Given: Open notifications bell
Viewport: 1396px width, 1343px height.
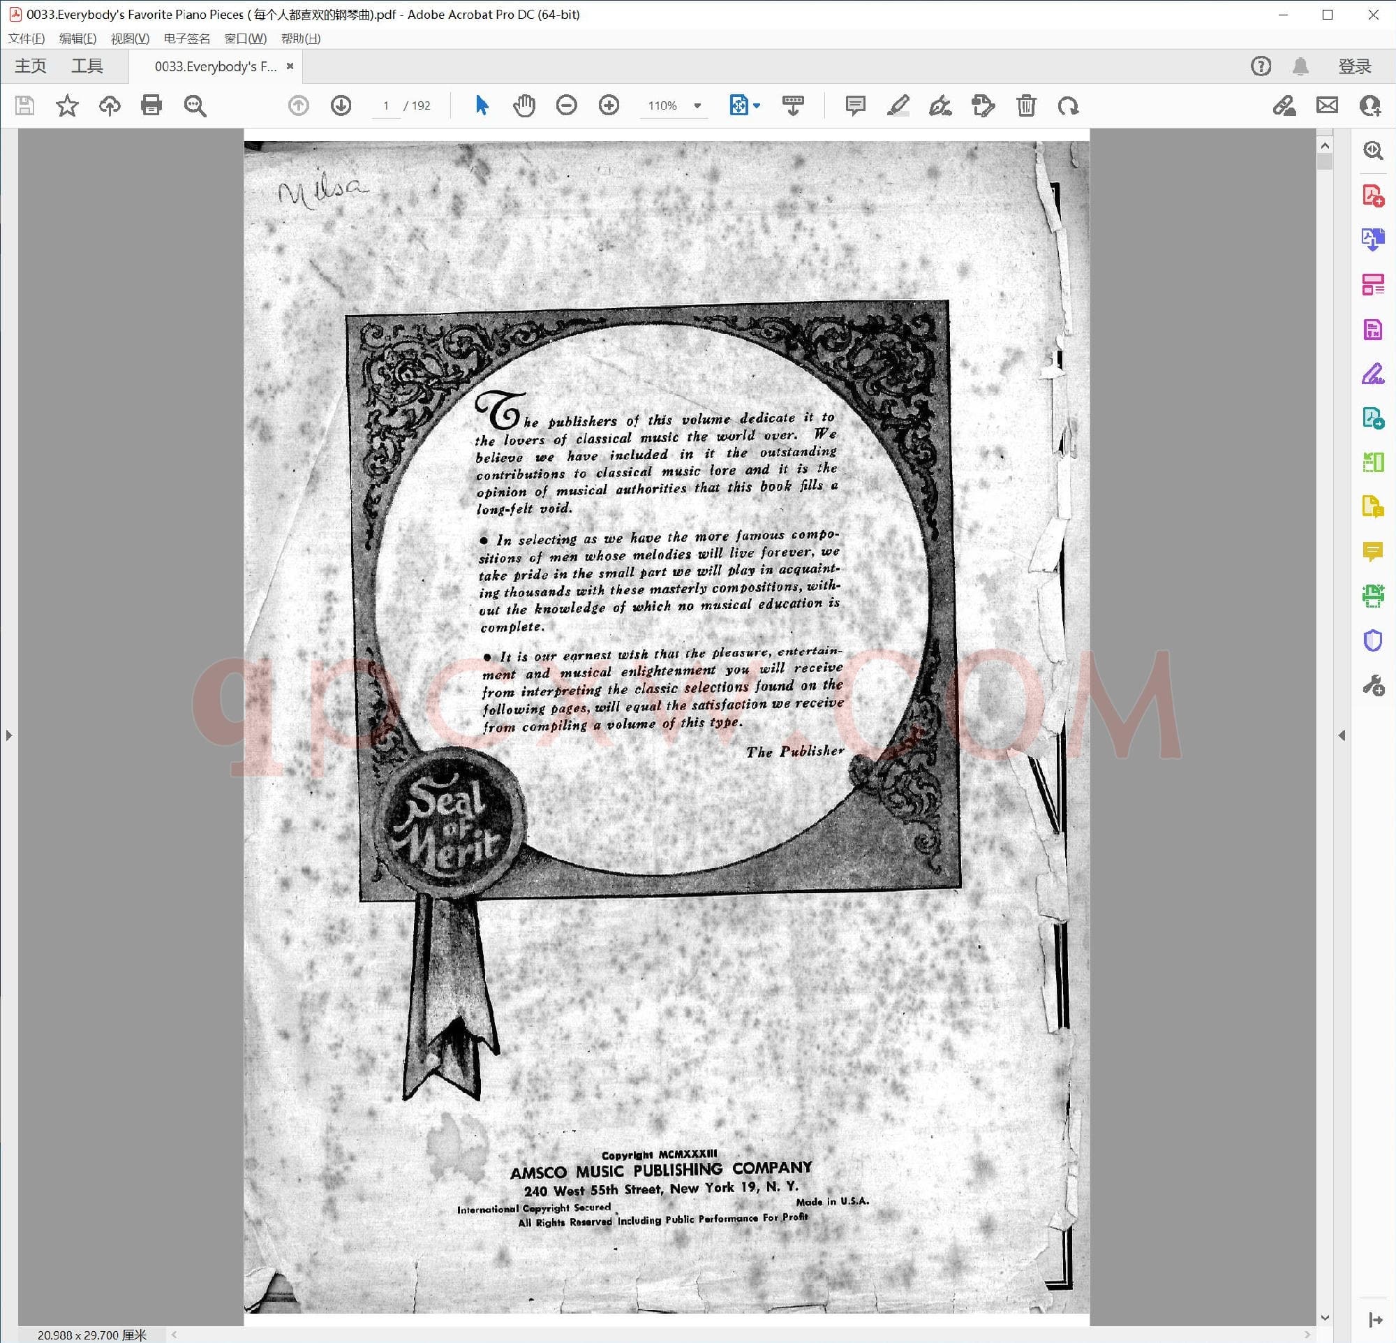Looking at the screenshot, I should [x=1300, y=66].
